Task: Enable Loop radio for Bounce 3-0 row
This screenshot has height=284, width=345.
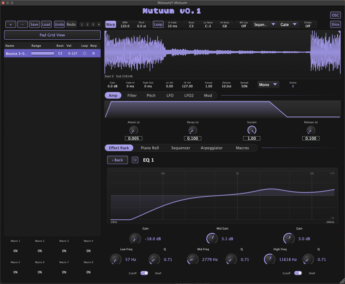Action: click(x=85, y=53)
